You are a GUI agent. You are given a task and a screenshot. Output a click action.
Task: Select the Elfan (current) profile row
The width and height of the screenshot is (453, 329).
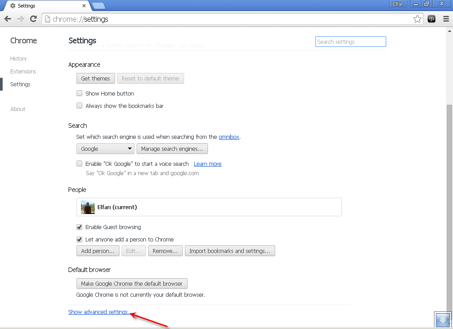coord(209,207)
